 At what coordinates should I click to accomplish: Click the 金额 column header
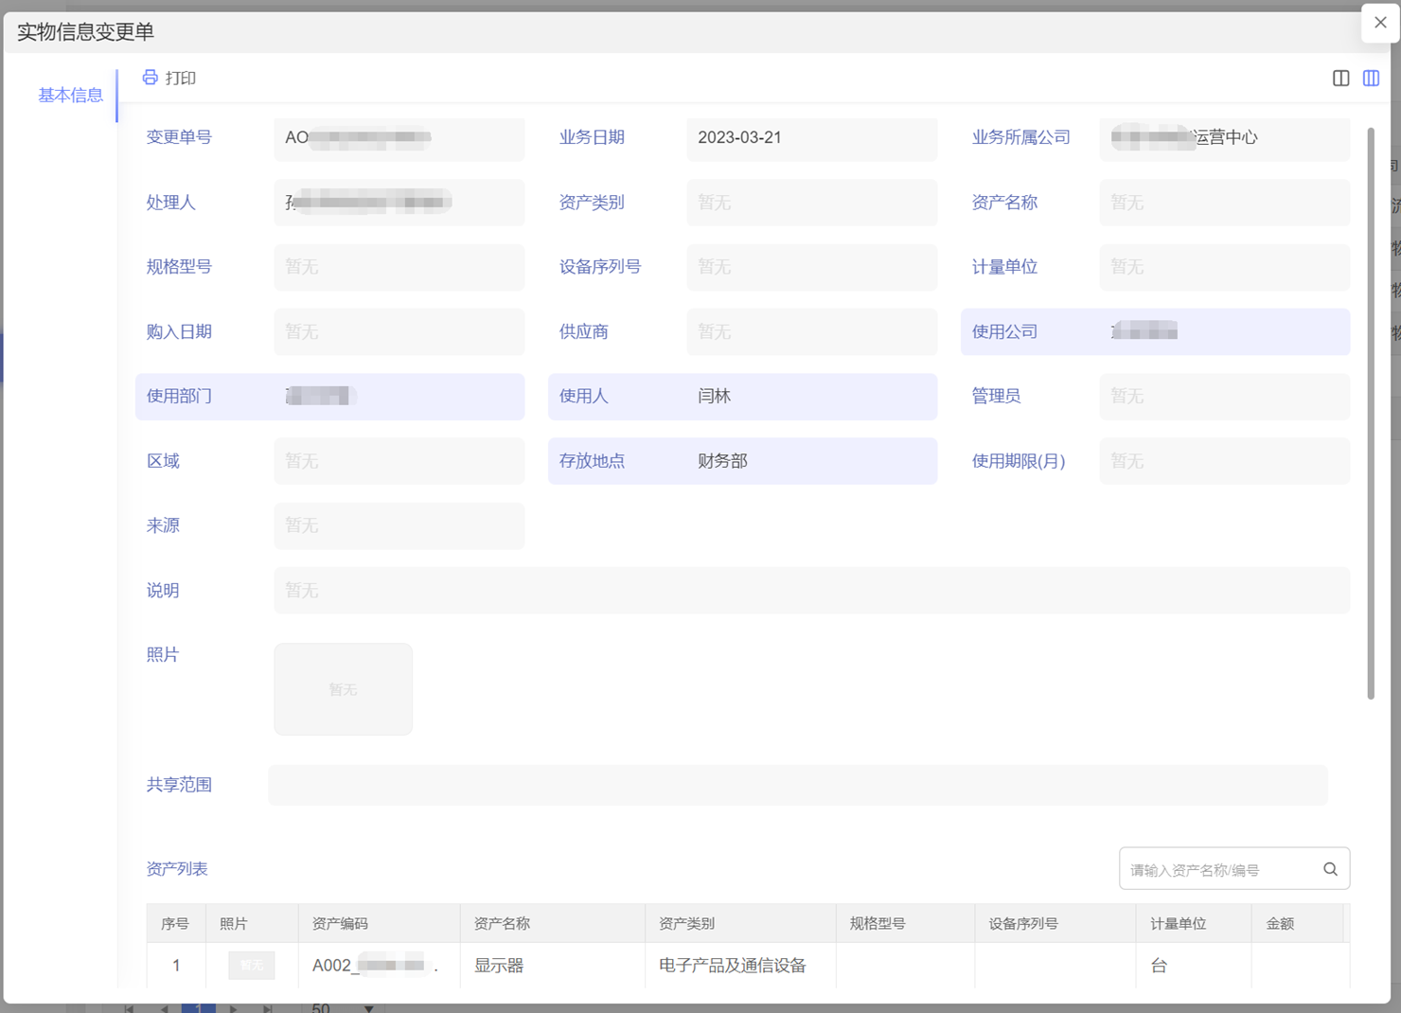pos(1280,923)
